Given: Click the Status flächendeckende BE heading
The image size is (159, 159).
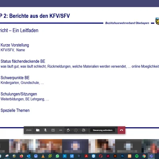Looking at the screenshot, I should tap(23, 61).
